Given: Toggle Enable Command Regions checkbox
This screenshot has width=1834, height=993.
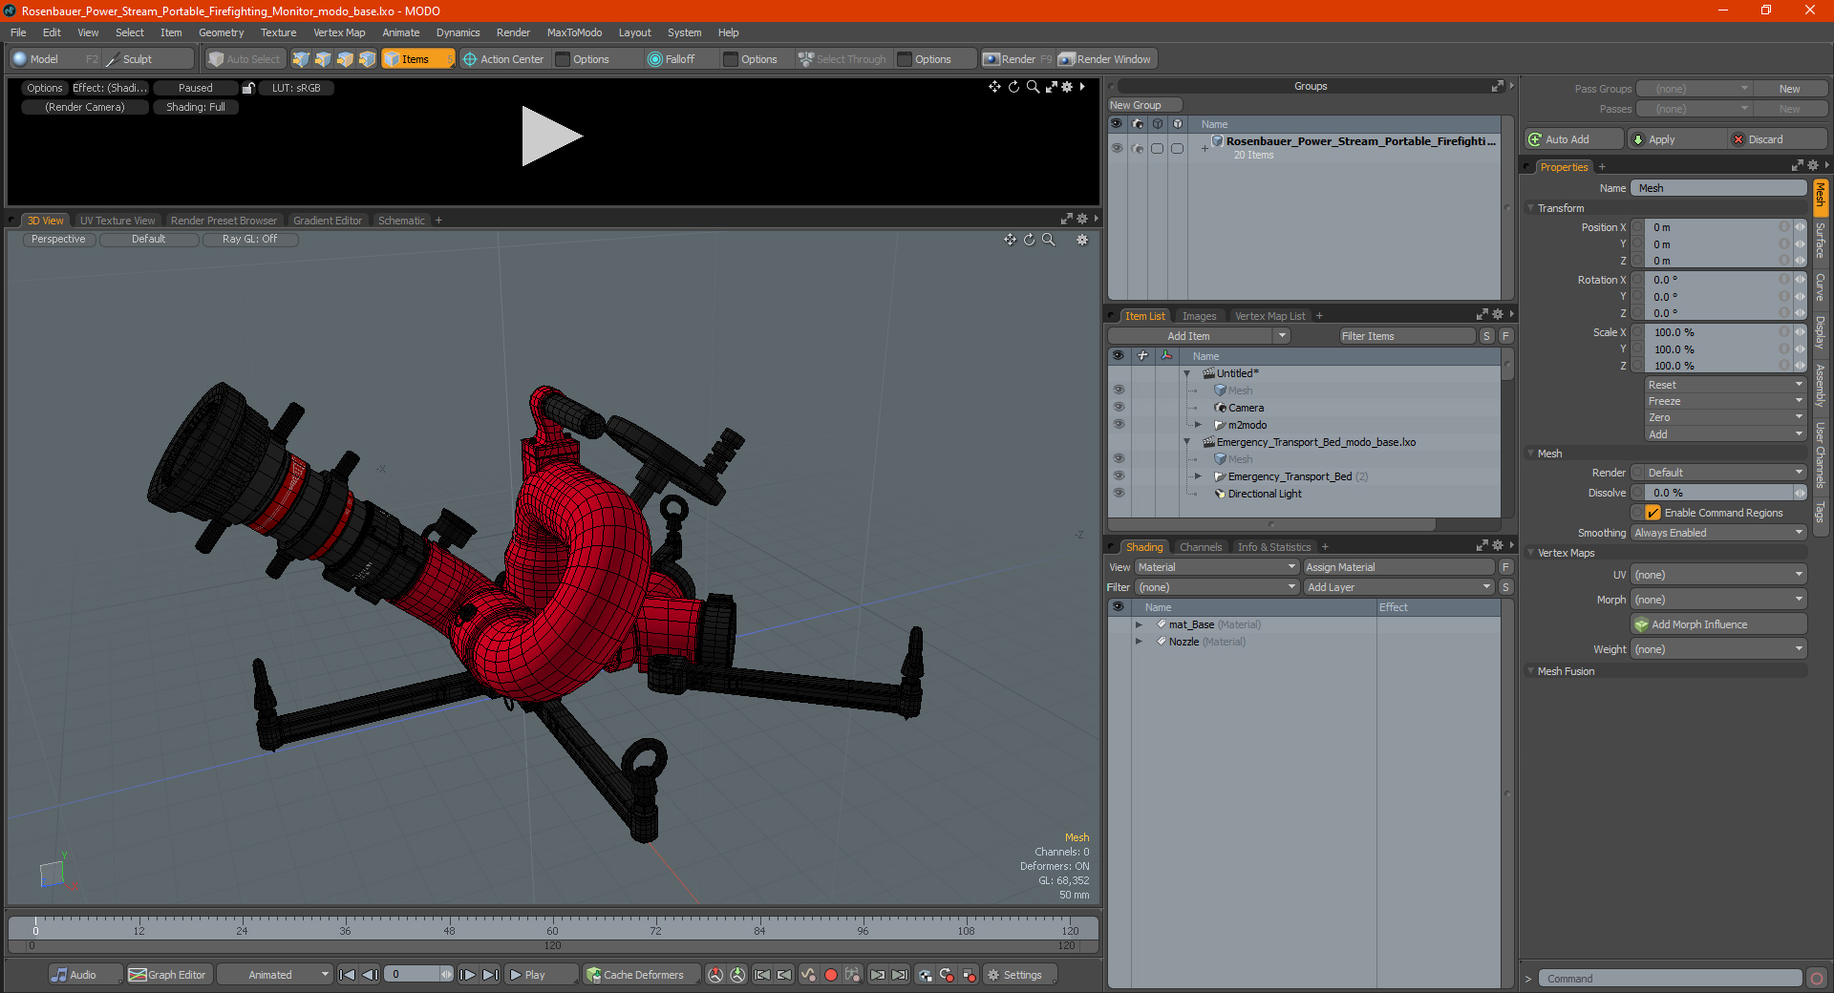Looking at the screenshot, I should (1653, 513).
